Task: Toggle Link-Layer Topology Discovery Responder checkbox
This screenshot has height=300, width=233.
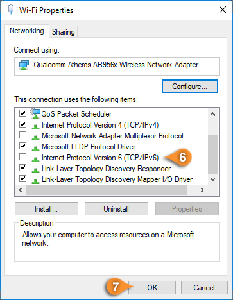Action: (22, 168)
